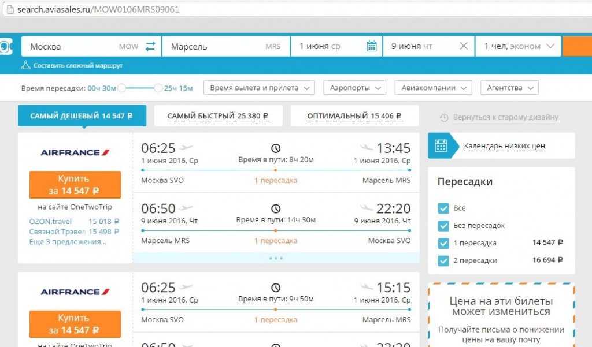
Task: Open OZON.travel offer for 15 018
Action: 74,221
